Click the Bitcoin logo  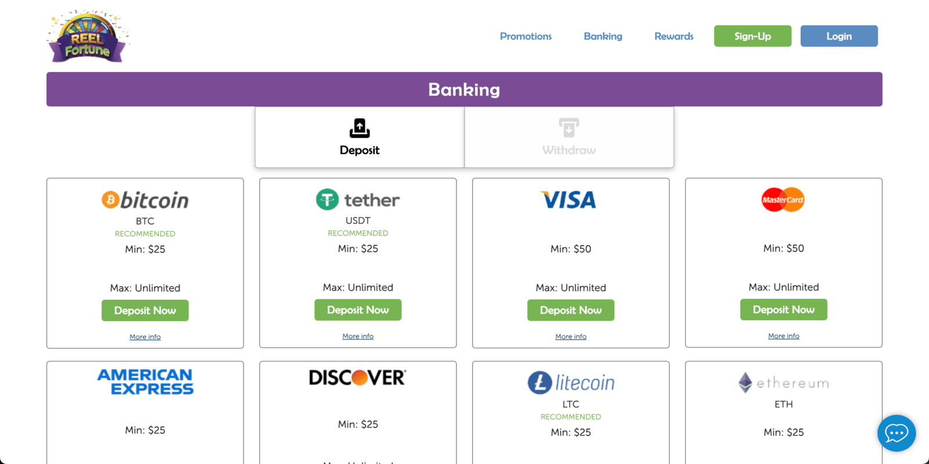145,200
